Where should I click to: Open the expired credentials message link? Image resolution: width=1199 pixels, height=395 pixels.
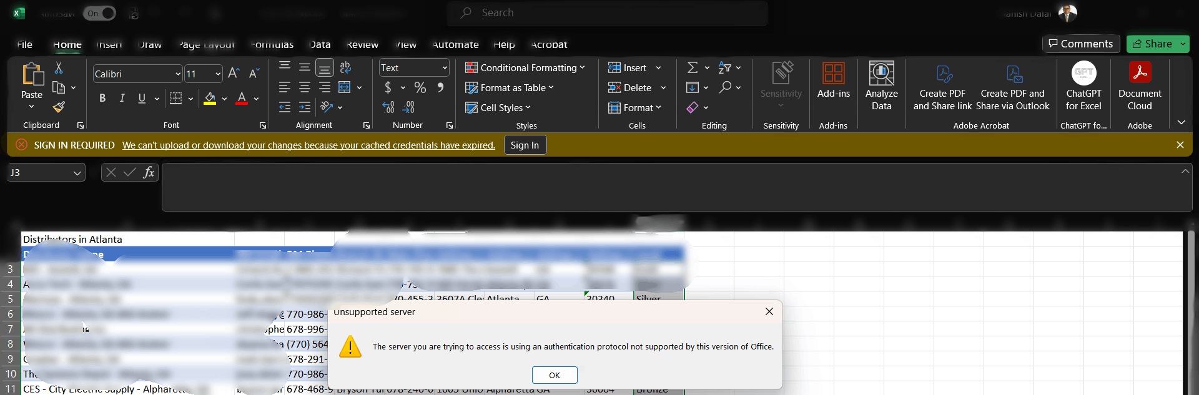(308, 145)
